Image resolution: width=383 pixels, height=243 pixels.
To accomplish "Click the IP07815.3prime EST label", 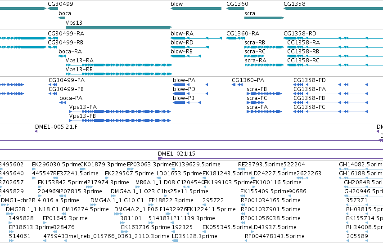I will [81, 192].
